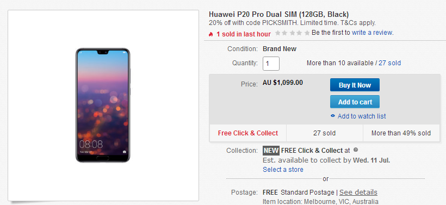Image resolution: width=446 pixels, height=205 pixels.
Task: Select the Free Click & Collect tab
Action: click(x=248, y=133)
